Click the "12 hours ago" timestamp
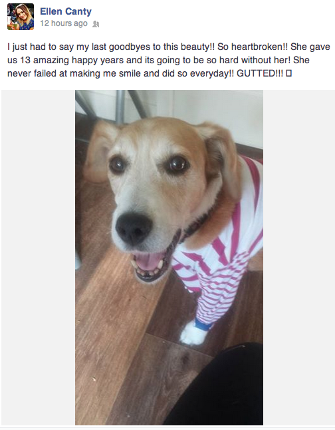This screenshot has width=335, height=430. (64, 23)
